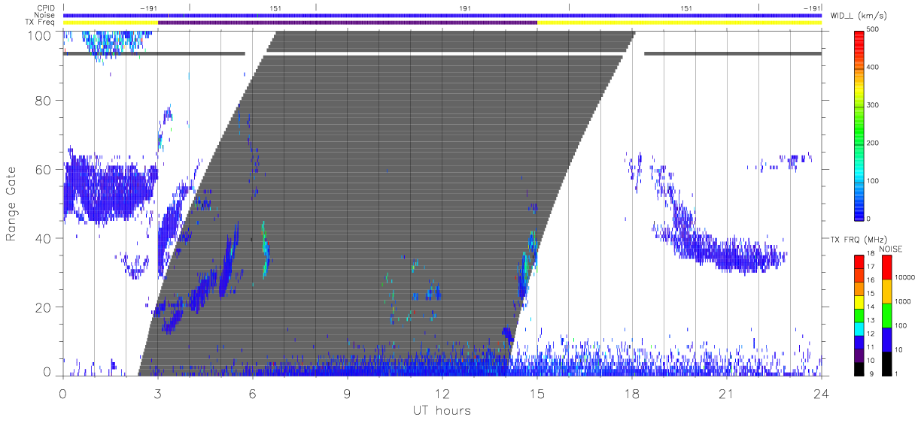
Task: Click the green NOISE segment between 100 and 1000
Action: tap(886, 316)
